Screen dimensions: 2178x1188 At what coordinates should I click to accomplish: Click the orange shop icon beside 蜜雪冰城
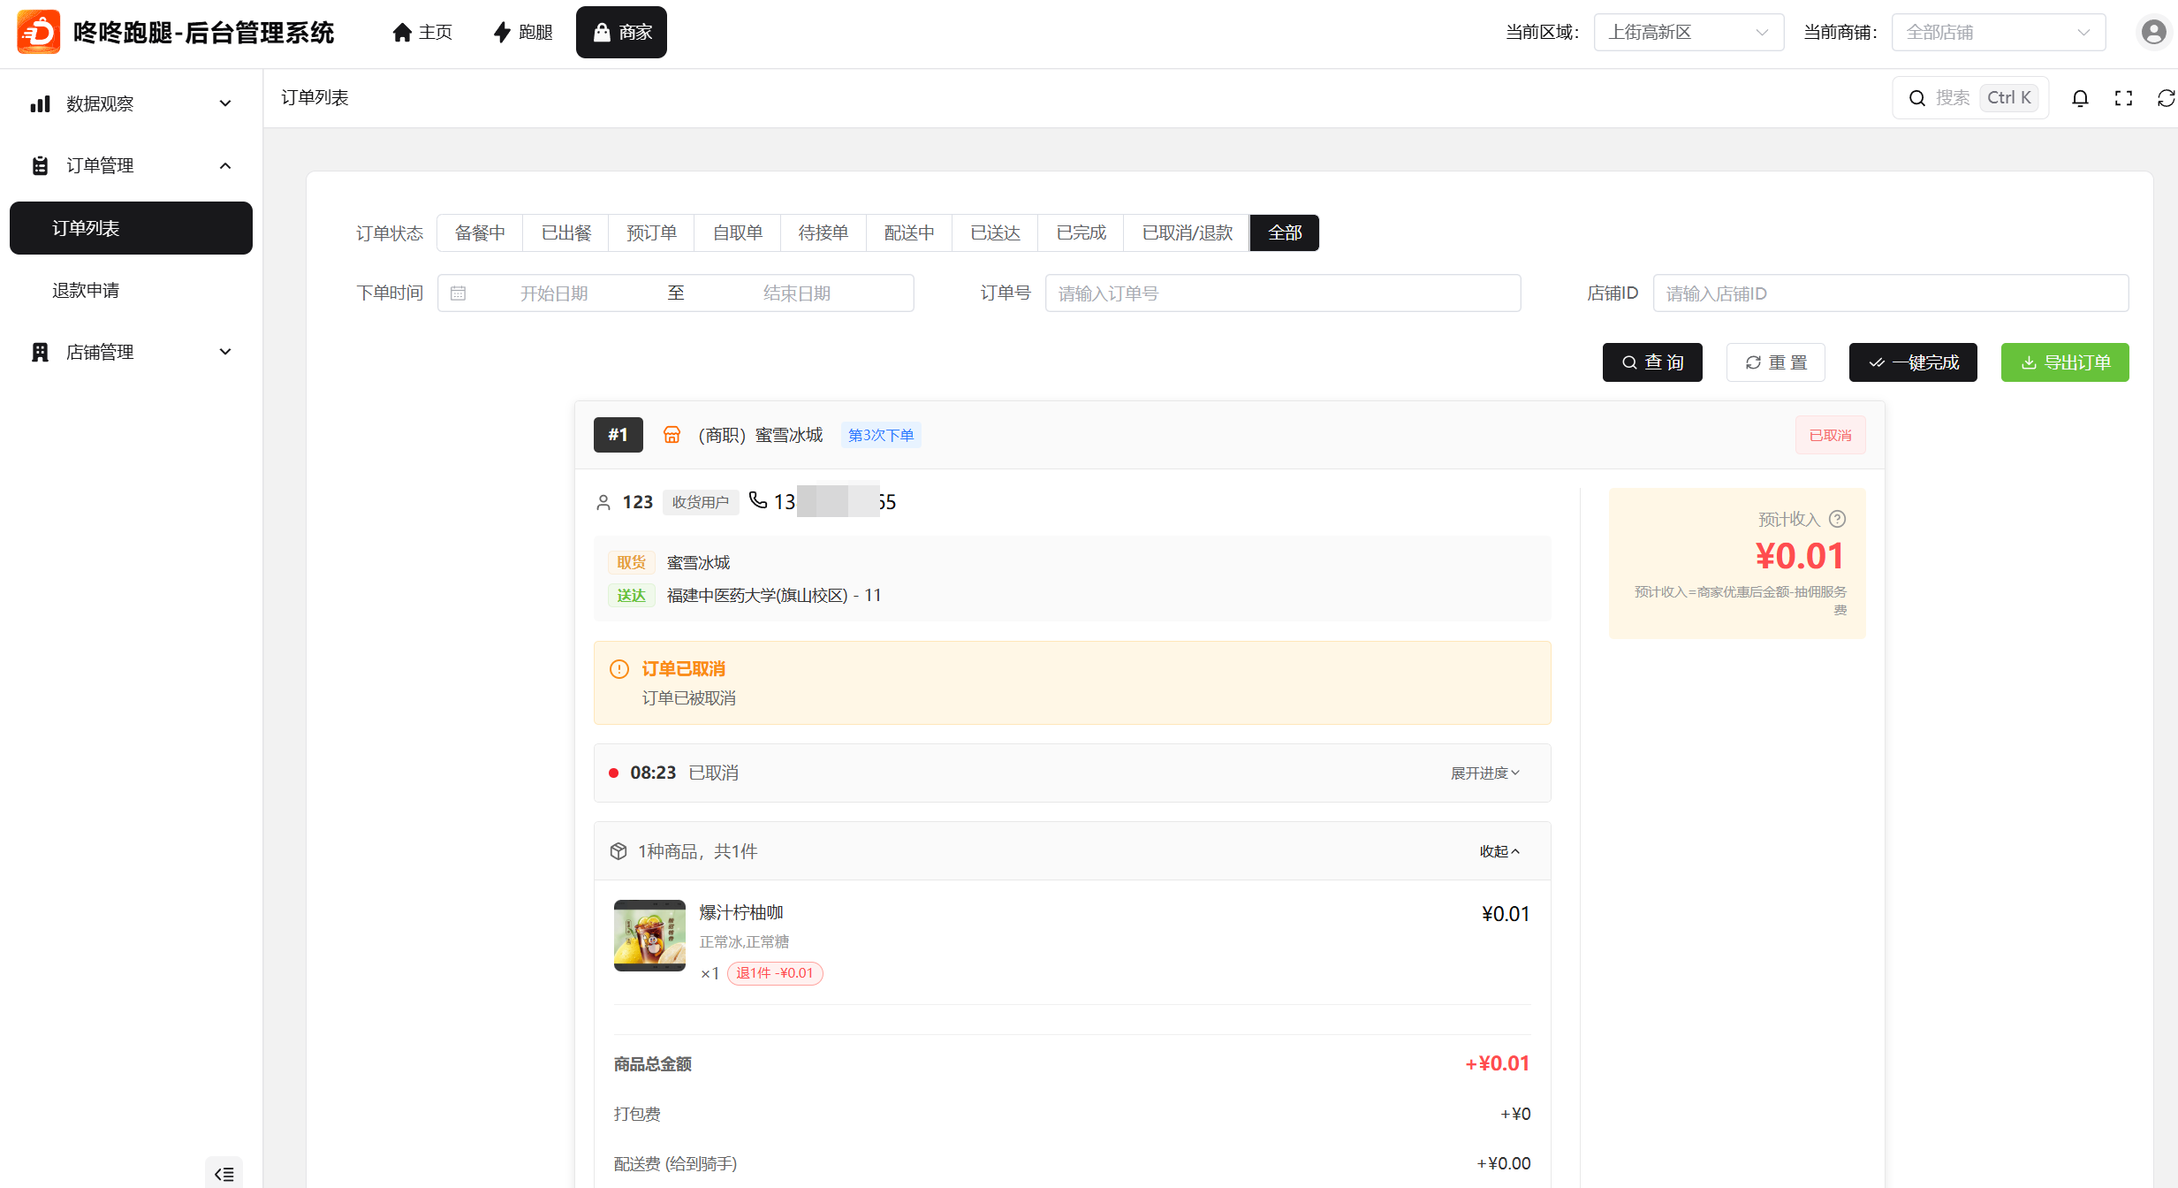[x=672, y=435]
